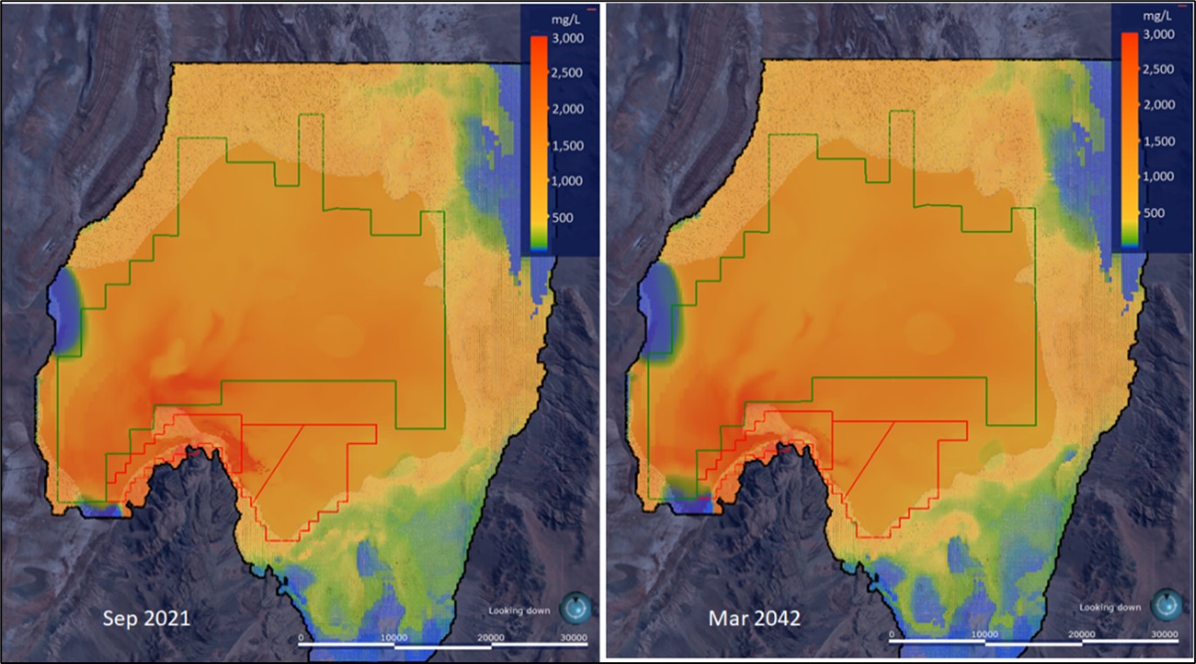This screenshot has width=1196, height=664.
Task: Click the color scale bar in Sep 2021 legend
Action: (539, 144)
